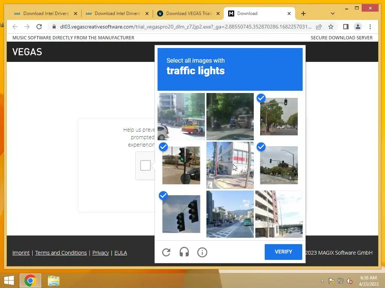Show hidden system tray icons

click(322, 281)
